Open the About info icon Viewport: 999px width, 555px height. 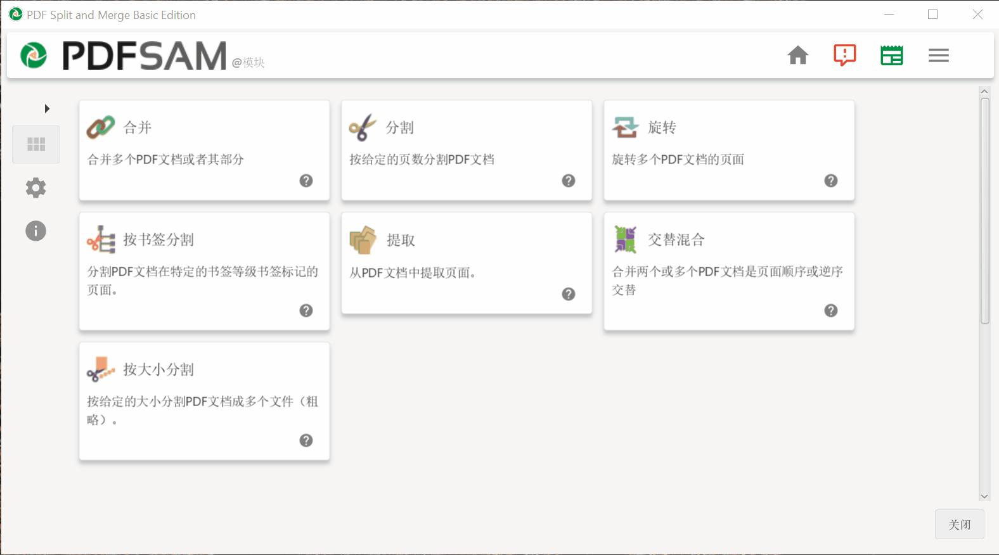36,231
